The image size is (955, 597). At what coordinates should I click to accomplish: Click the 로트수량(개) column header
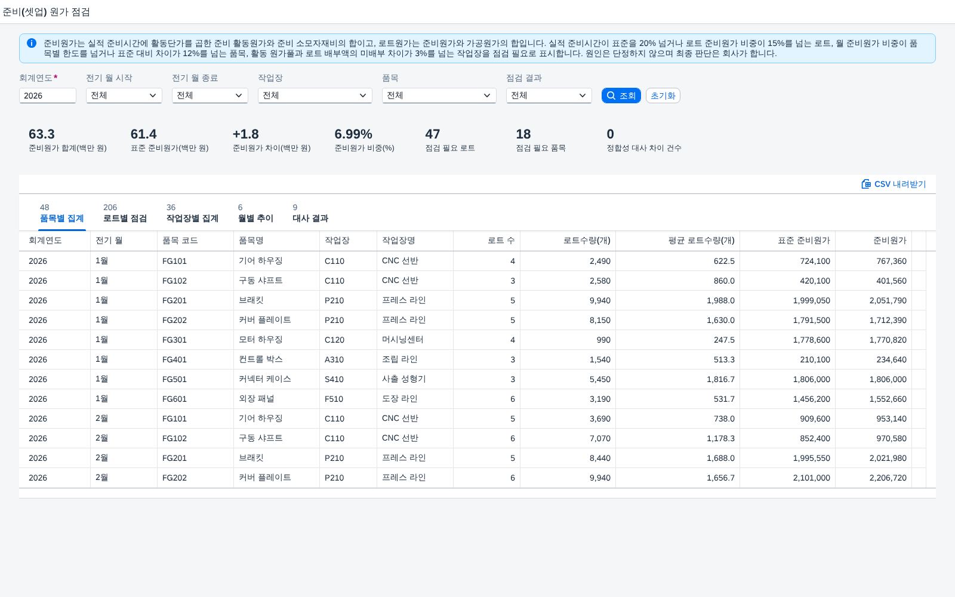click(x=568, y=241)
